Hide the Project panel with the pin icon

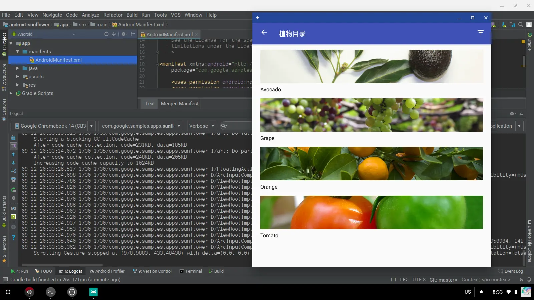point(132,34)
